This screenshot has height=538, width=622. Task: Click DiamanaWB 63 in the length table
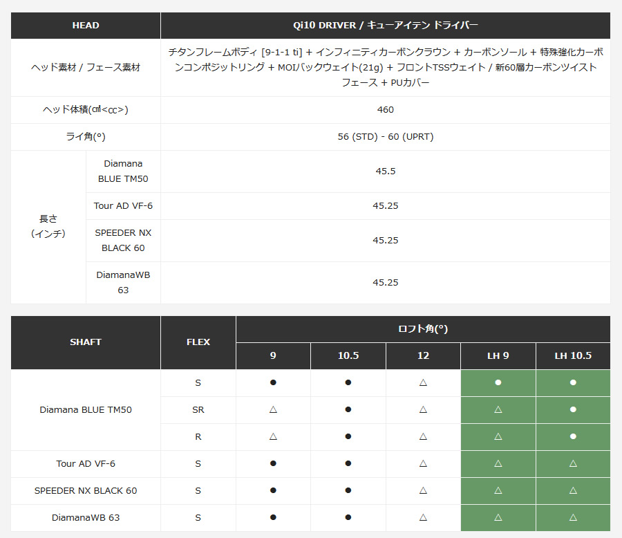click(x=123, y=282)
